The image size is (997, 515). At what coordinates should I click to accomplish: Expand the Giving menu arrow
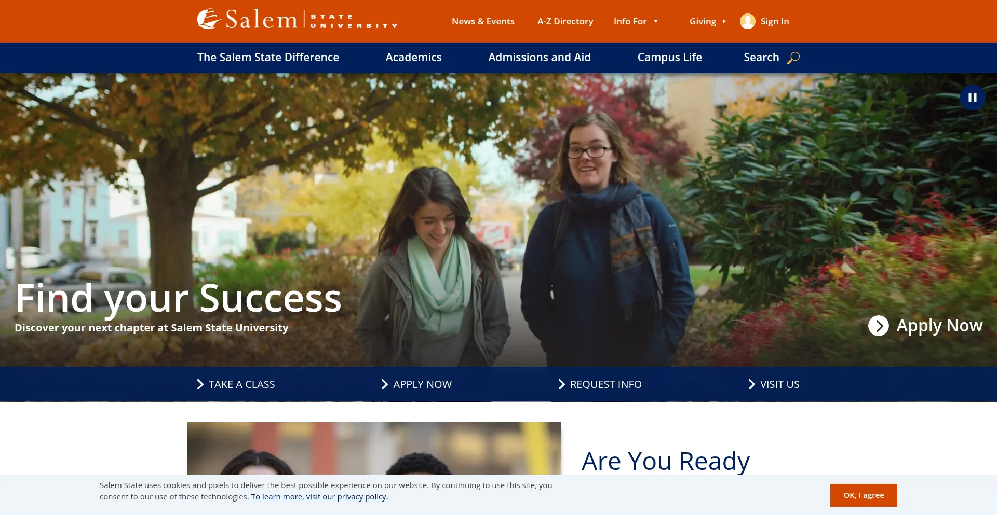point(724,21)
